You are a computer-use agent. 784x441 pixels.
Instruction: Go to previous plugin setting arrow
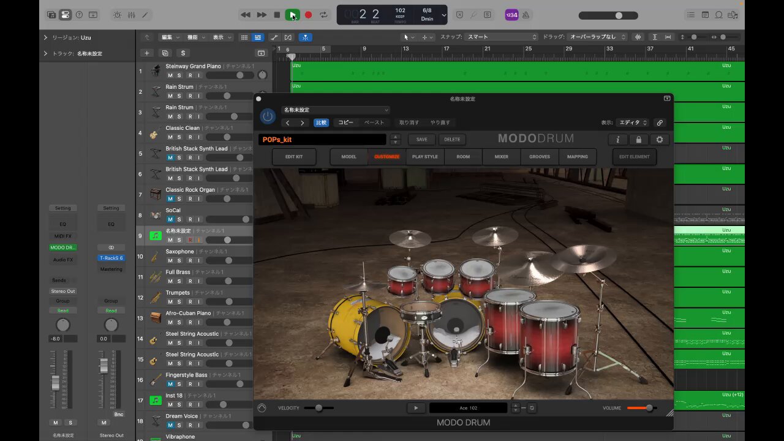(288, 123)
